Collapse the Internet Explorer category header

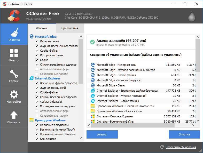click(48, 78)
